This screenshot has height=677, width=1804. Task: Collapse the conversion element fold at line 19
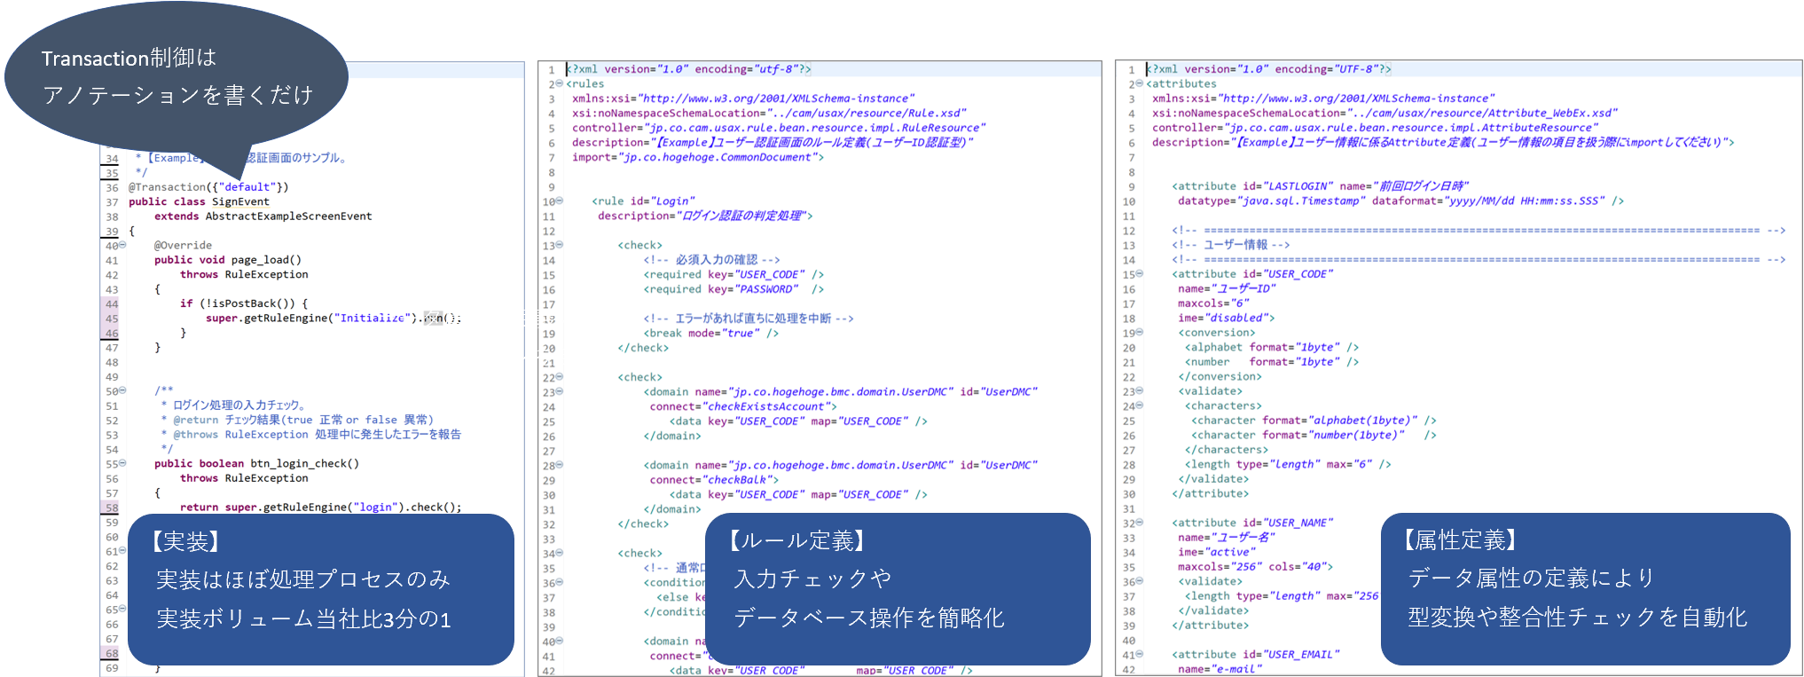(x=1139, y=333)
